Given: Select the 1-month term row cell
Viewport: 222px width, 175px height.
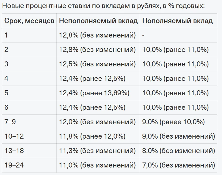Looking at the screenshot, I should point(29,35).
